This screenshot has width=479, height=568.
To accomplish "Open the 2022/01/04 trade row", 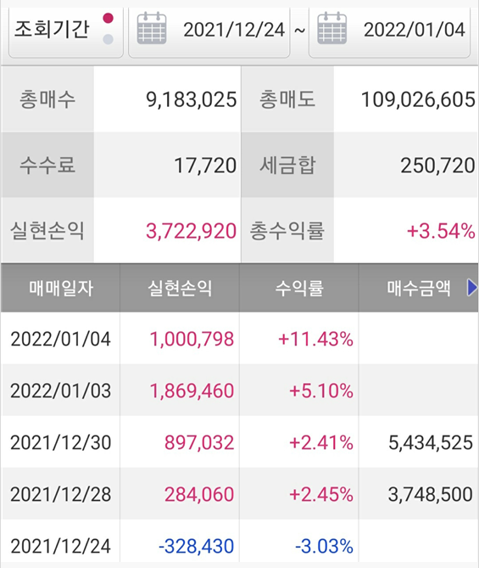I will (239, 339).
